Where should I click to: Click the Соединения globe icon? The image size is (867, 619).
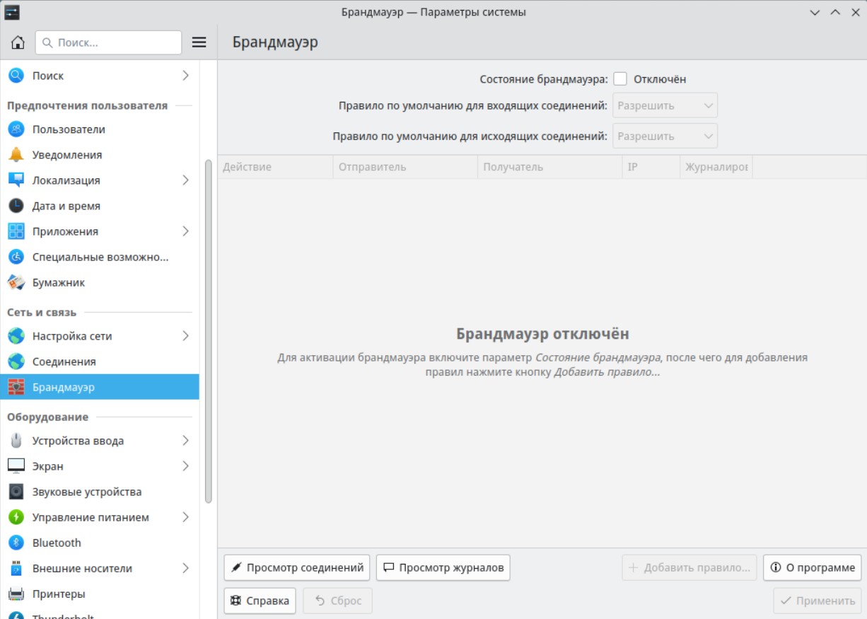pyautogui.click(x=16, y=361)
